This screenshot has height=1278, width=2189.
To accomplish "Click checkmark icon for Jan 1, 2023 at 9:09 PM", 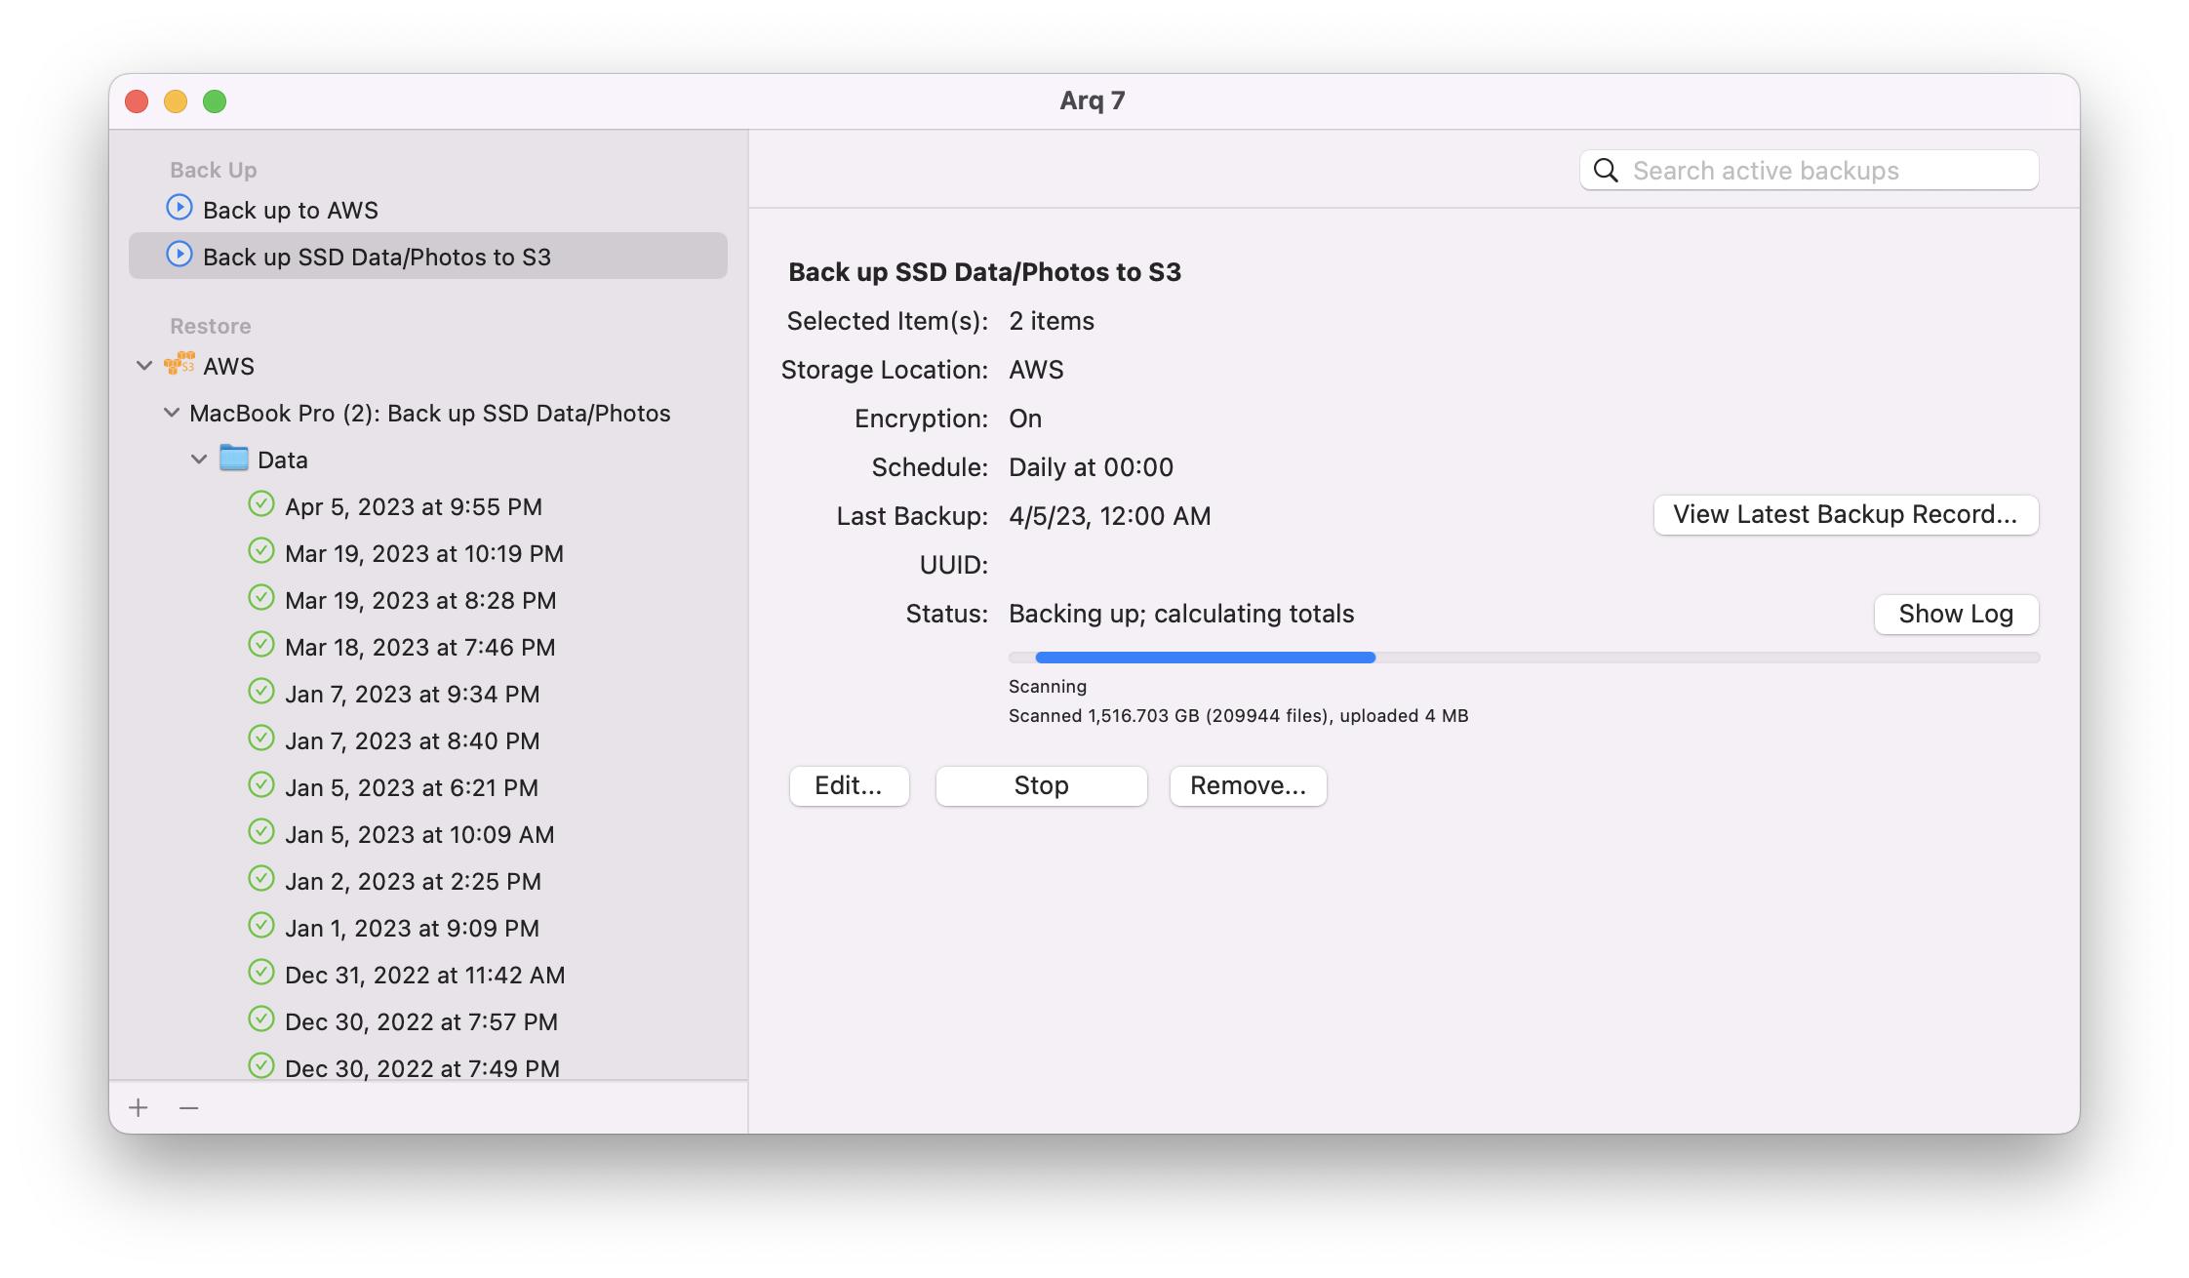I will click(261, 926).
